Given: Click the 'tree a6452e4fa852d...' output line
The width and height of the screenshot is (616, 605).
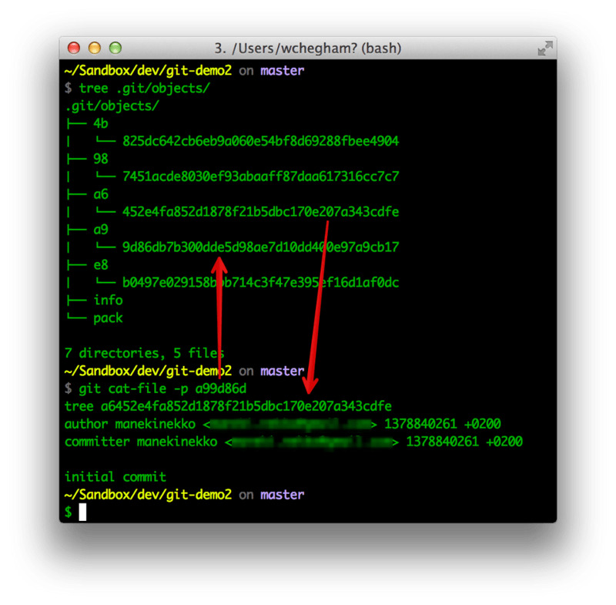Looking at the screenshot, I should pos(228,406).
